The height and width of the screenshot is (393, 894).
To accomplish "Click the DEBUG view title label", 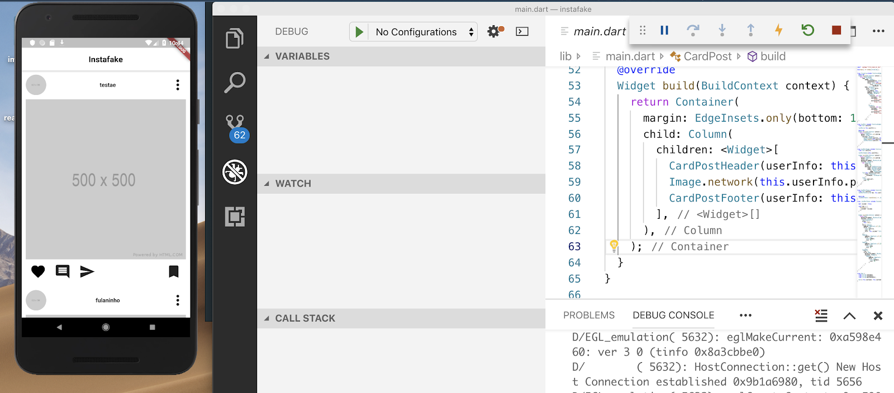I will 292,32.
